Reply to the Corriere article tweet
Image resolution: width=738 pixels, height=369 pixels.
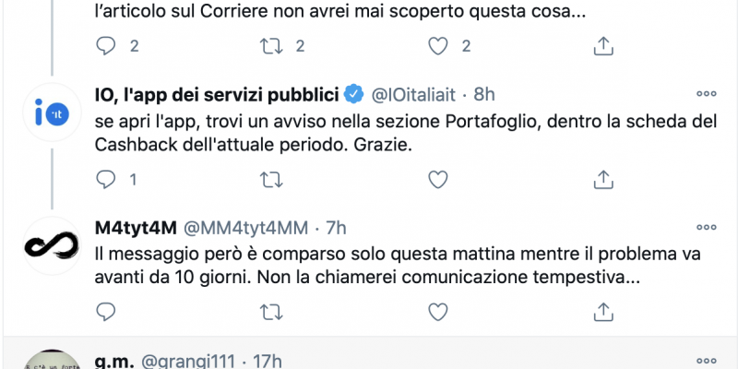point(106,46)
